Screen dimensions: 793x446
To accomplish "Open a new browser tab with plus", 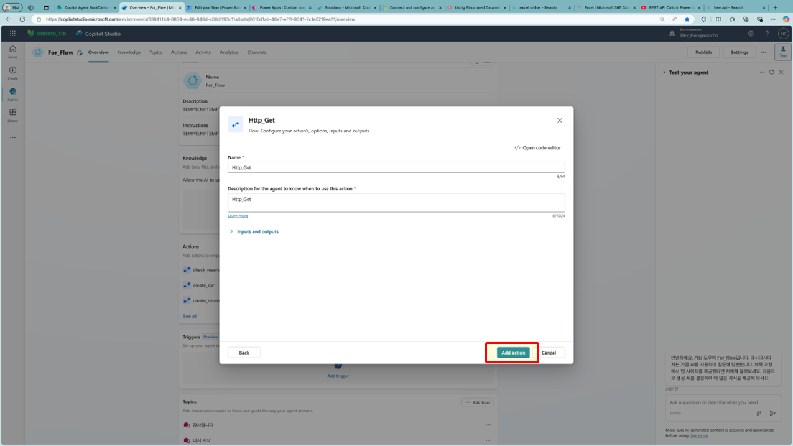I will pos(775,7).
